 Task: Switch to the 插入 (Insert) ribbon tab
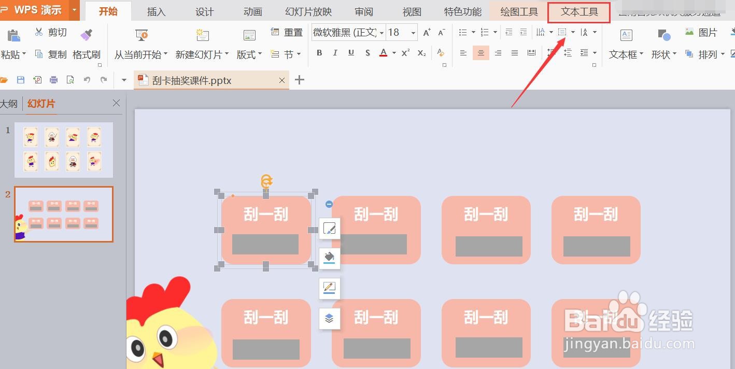coord(156,11)
